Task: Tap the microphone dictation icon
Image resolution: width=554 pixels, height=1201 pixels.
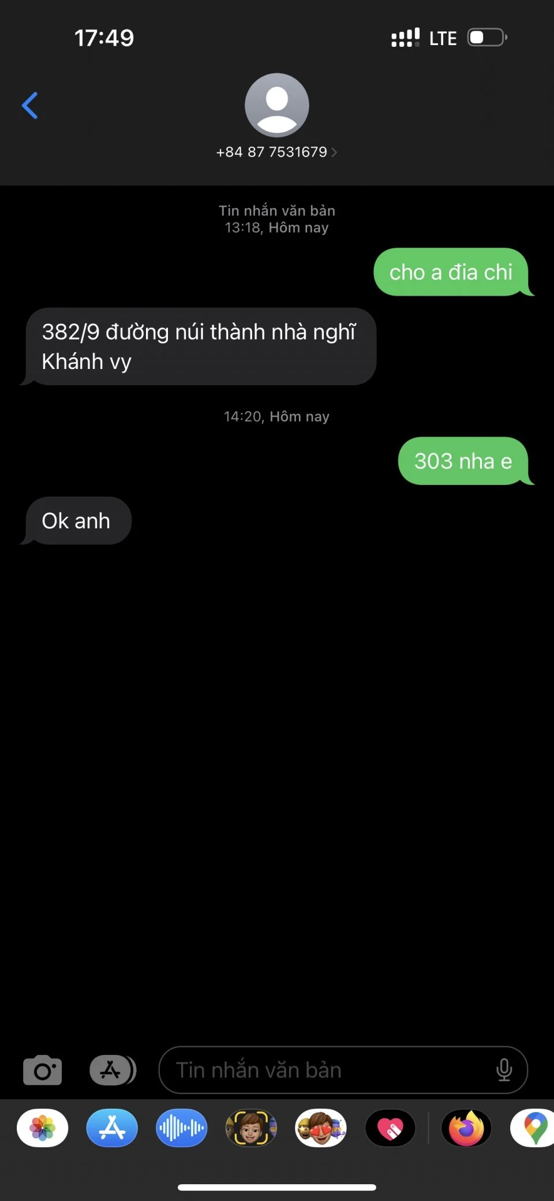Action: pyautogui.click(x=504, y=1070)
